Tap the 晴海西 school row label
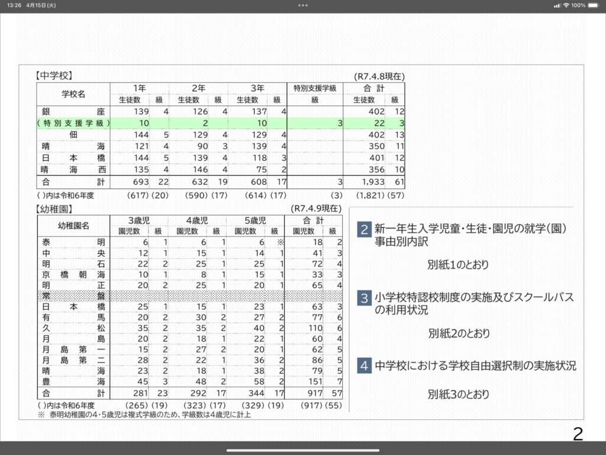Image resolution: width=606 pixels, height=455 pixels. coord(73,169)
